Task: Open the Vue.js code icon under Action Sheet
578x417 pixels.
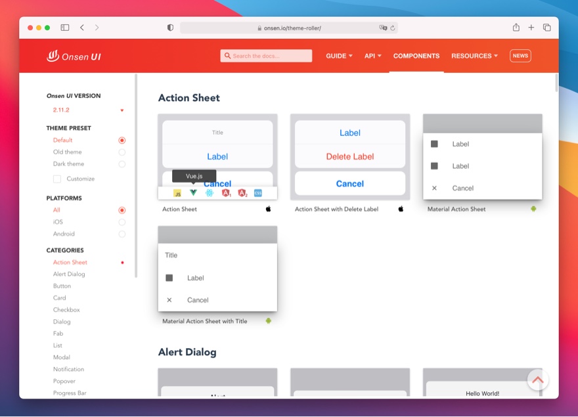Action: (193, 192)
